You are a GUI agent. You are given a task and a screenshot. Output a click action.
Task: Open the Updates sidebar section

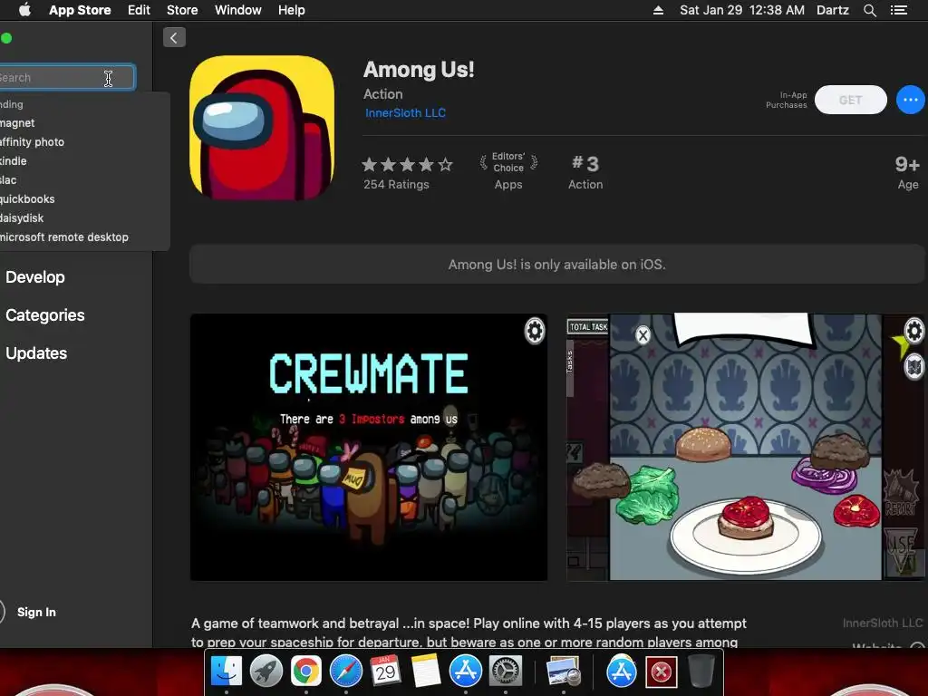[x=36, y=353]
